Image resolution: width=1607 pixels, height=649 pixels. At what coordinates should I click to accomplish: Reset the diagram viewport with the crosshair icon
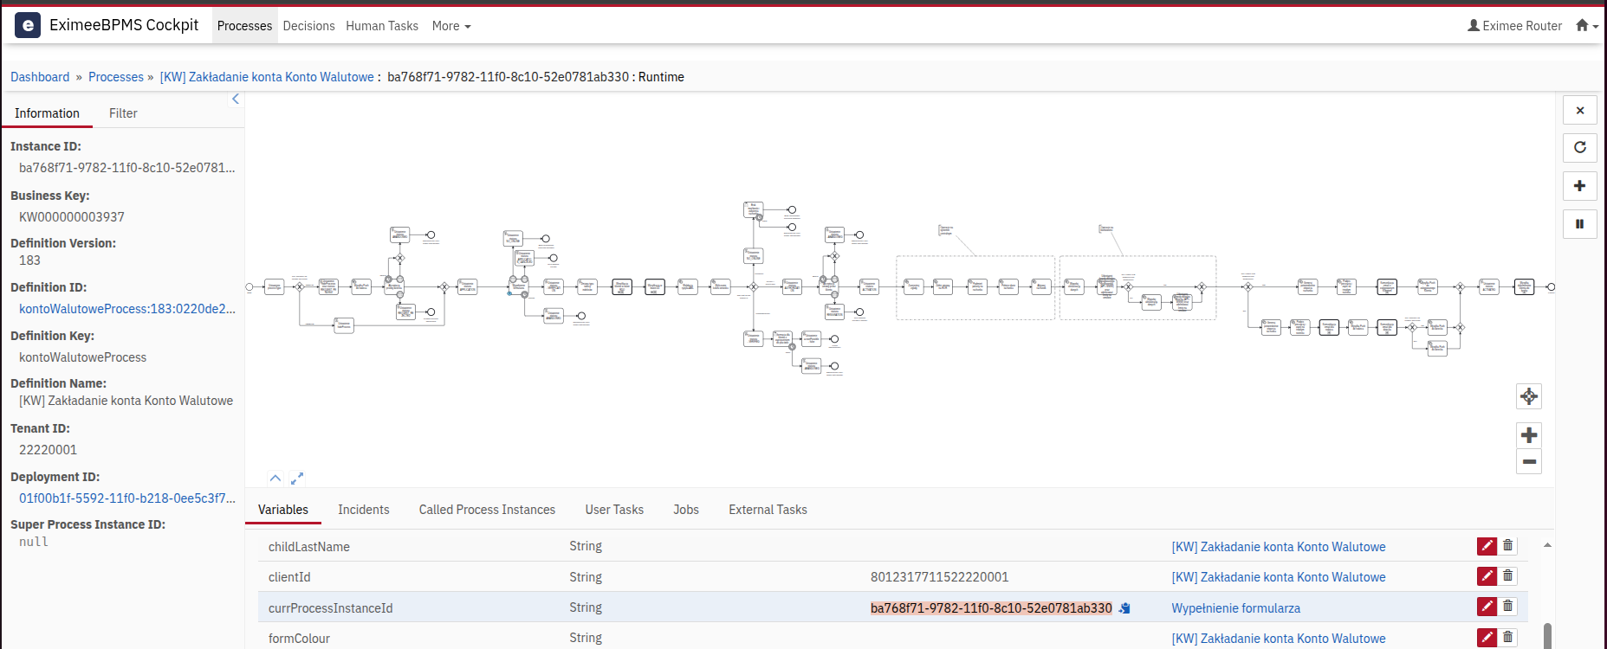pyautogui.click(x=1529, y=396)
